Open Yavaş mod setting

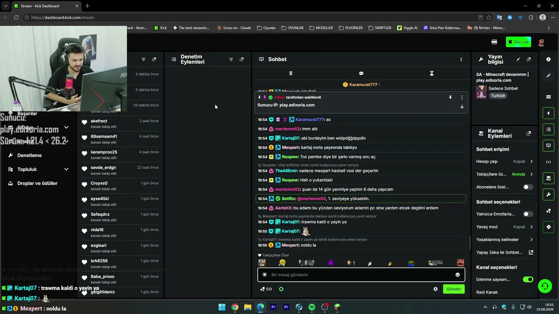[x=505, y=227]
